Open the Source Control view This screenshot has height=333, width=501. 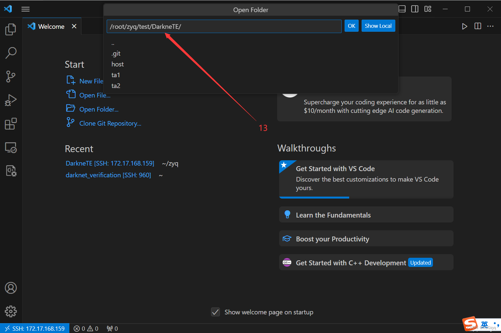(x=11, y=77)
